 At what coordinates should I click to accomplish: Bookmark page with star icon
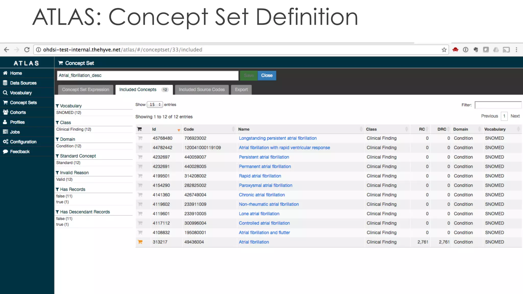coord(444,50)
